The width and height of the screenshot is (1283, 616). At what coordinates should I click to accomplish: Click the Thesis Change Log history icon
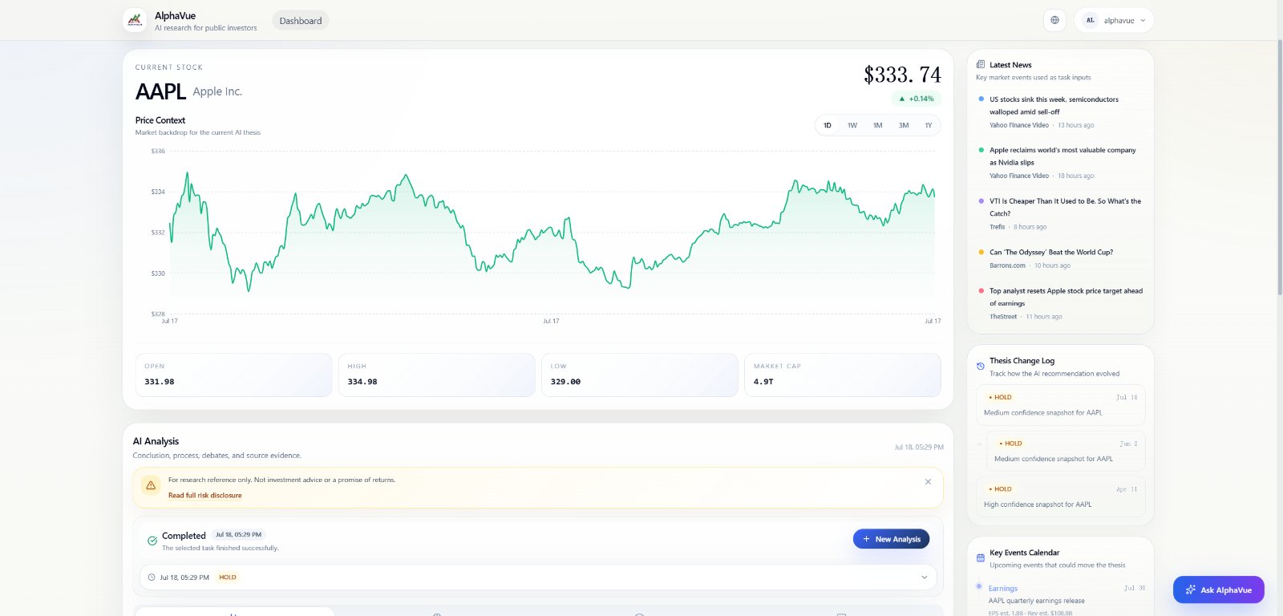coord(980,366)
